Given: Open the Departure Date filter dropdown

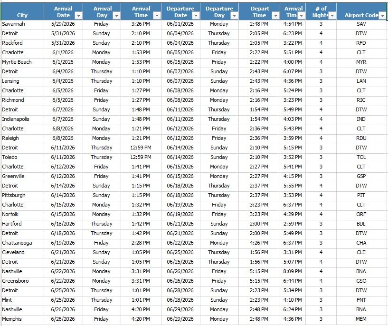Looking at the screenshot, I should pyautogui.click(x=196, y=16).
